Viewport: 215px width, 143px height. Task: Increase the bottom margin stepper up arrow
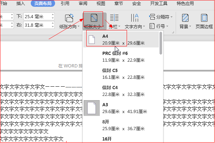pos(53,15)
